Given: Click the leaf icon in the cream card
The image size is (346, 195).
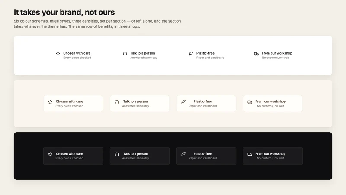Looking at the screenshot, I should click(183, 102).
